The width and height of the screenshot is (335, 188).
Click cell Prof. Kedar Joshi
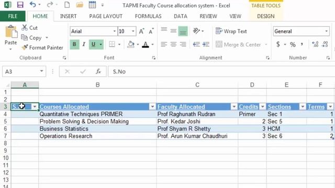click(197, 122)
